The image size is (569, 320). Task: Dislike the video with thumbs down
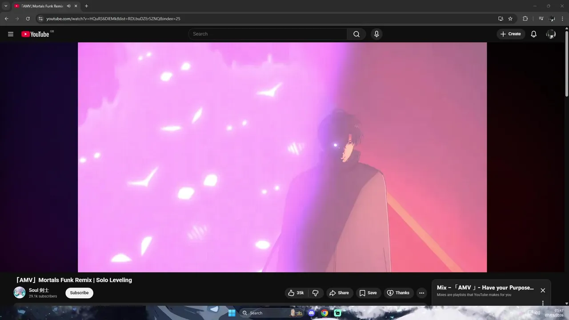click(316, 293)
